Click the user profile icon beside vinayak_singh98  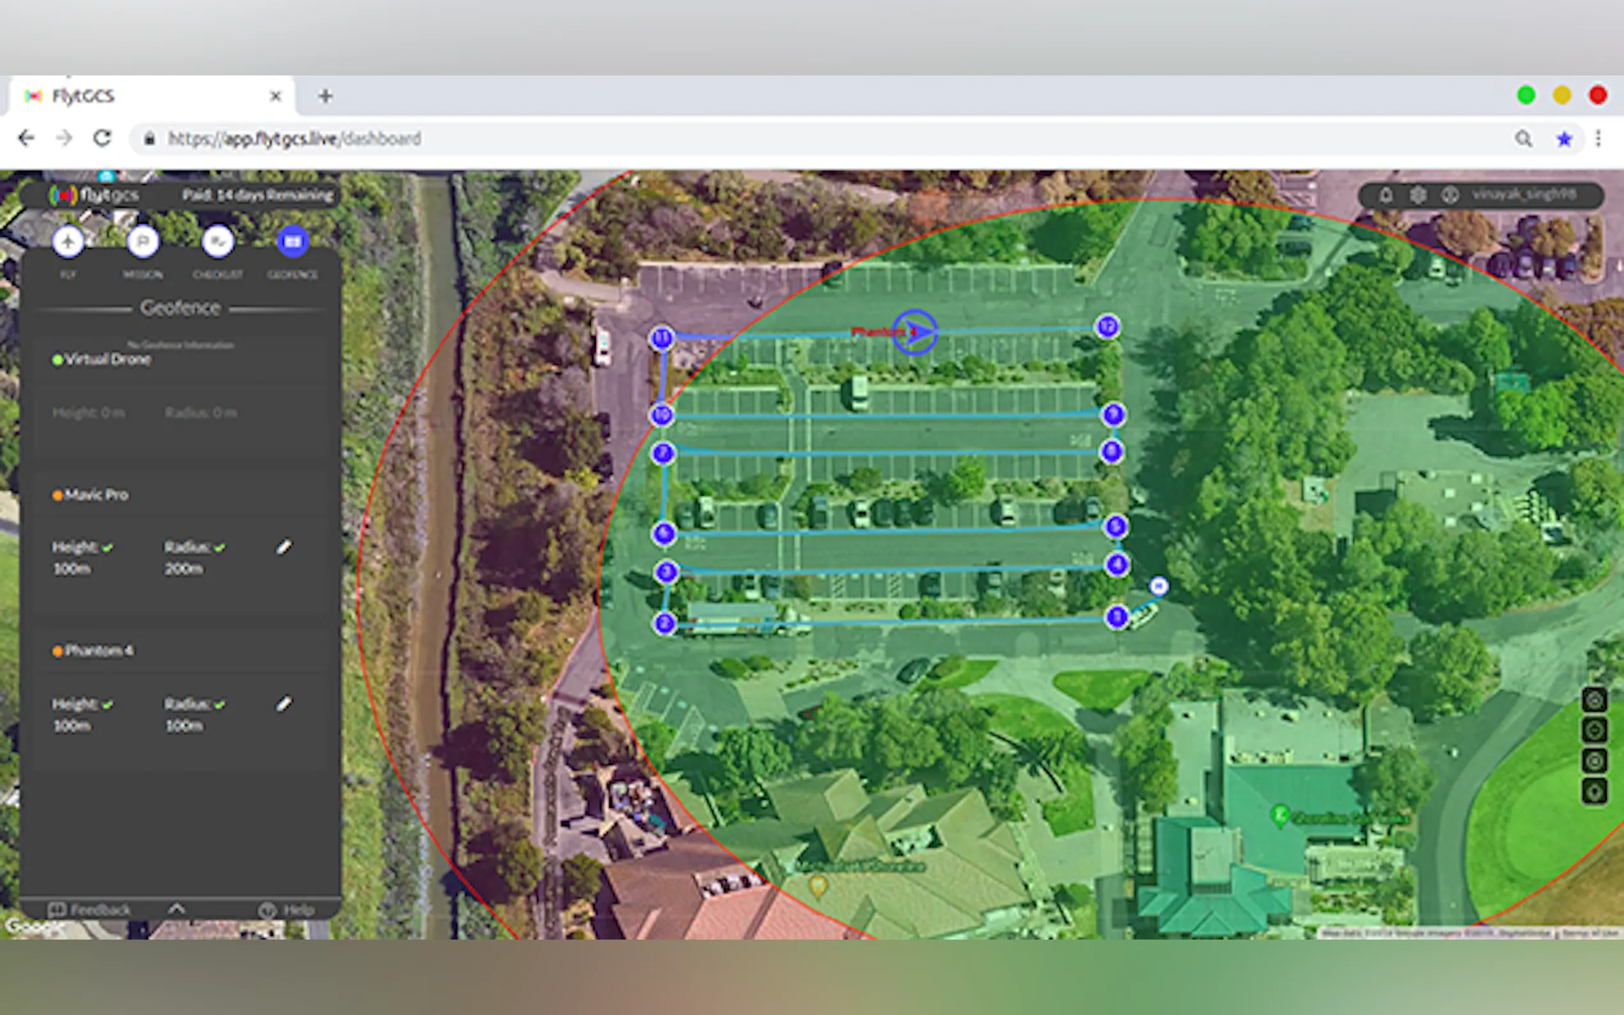pyautogui.click(x=1450, y=196)
